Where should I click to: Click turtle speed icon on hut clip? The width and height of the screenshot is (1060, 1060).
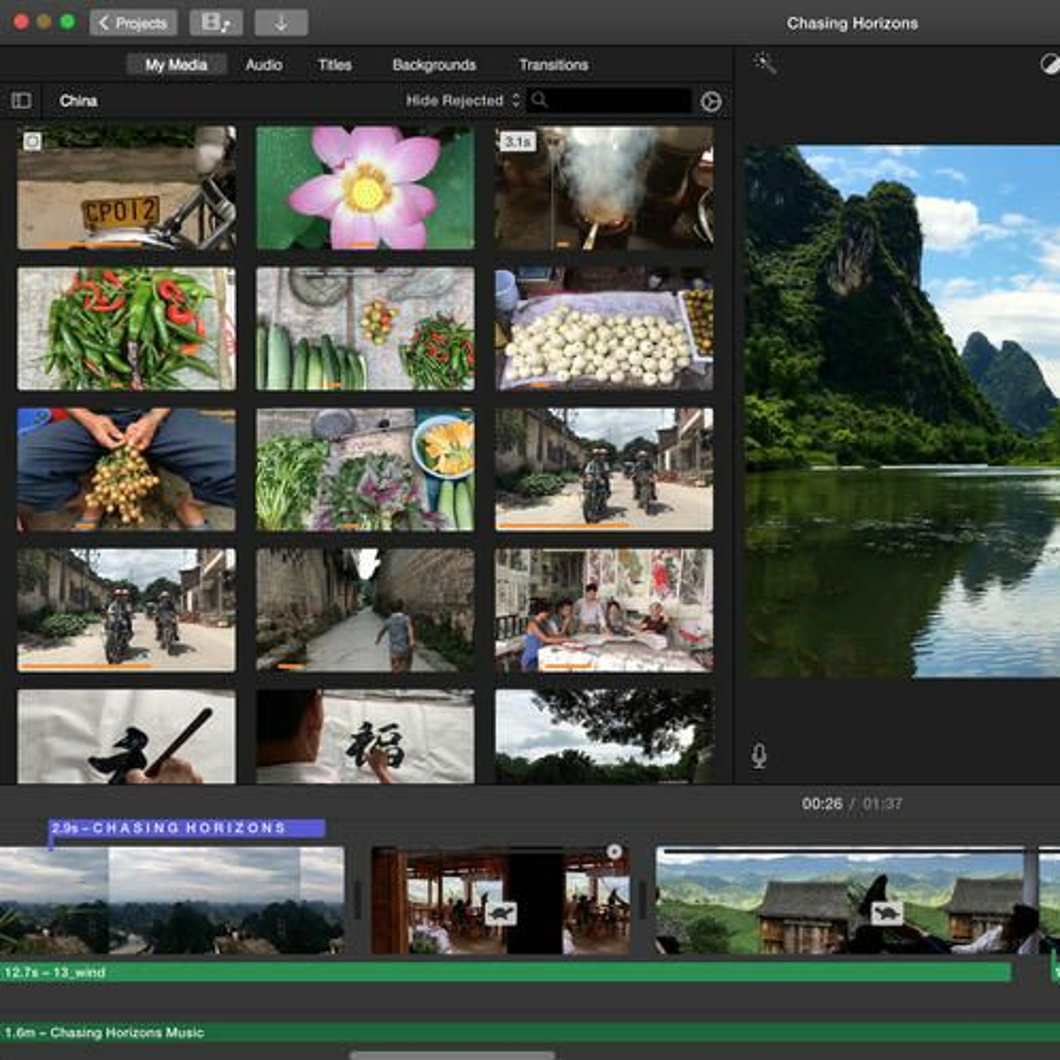pos(887,913)
